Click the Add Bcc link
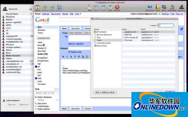The width and height of the screenshot is (188, 117). [x=80, y=44]
